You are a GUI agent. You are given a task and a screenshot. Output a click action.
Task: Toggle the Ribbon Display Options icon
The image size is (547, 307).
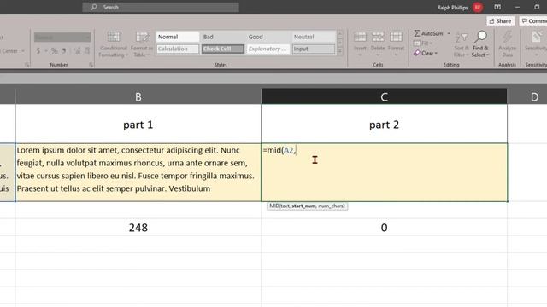[497, 7]
